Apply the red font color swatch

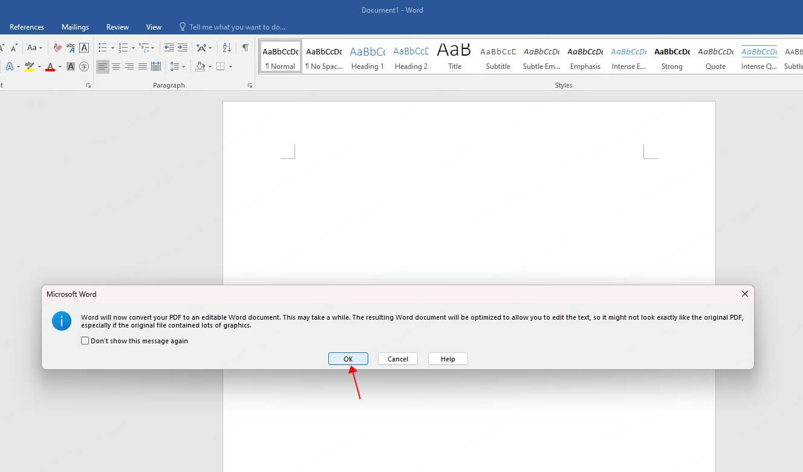point(50,66)
